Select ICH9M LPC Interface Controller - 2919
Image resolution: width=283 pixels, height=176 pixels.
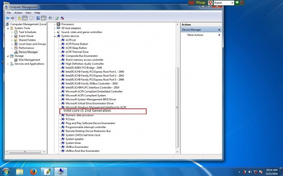click(x=92, y=87)
